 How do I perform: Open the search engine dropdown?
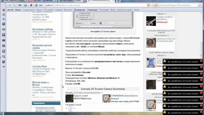(x=157, y=5)
